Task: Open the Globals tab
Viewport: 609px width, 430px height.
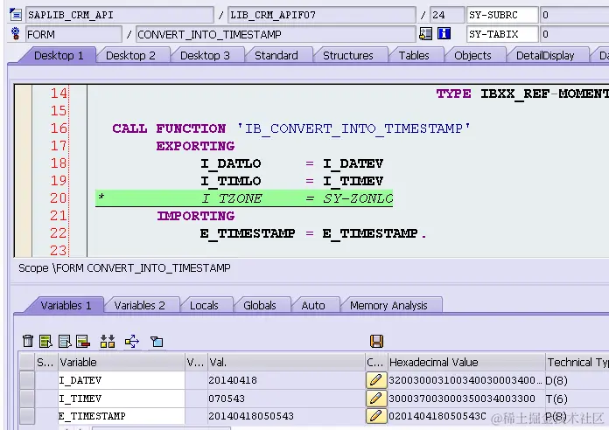Action: click(260, 305)
